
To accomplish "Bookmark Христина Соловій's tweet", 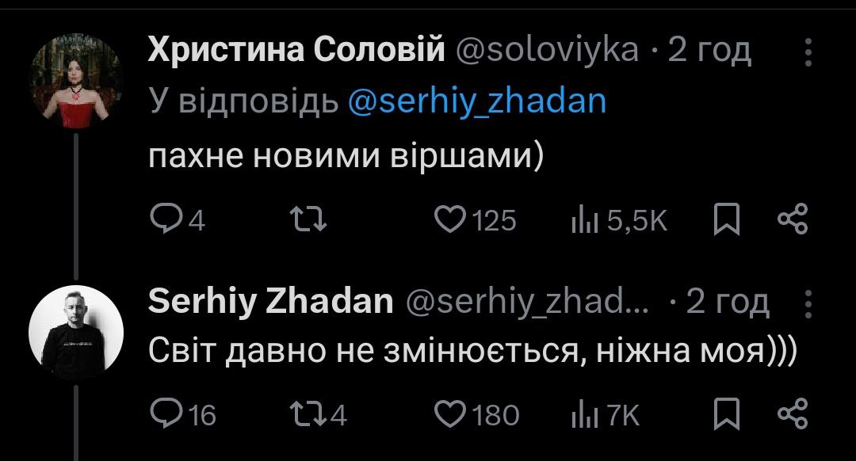I will pyautogui.click(x=724, y=219).
